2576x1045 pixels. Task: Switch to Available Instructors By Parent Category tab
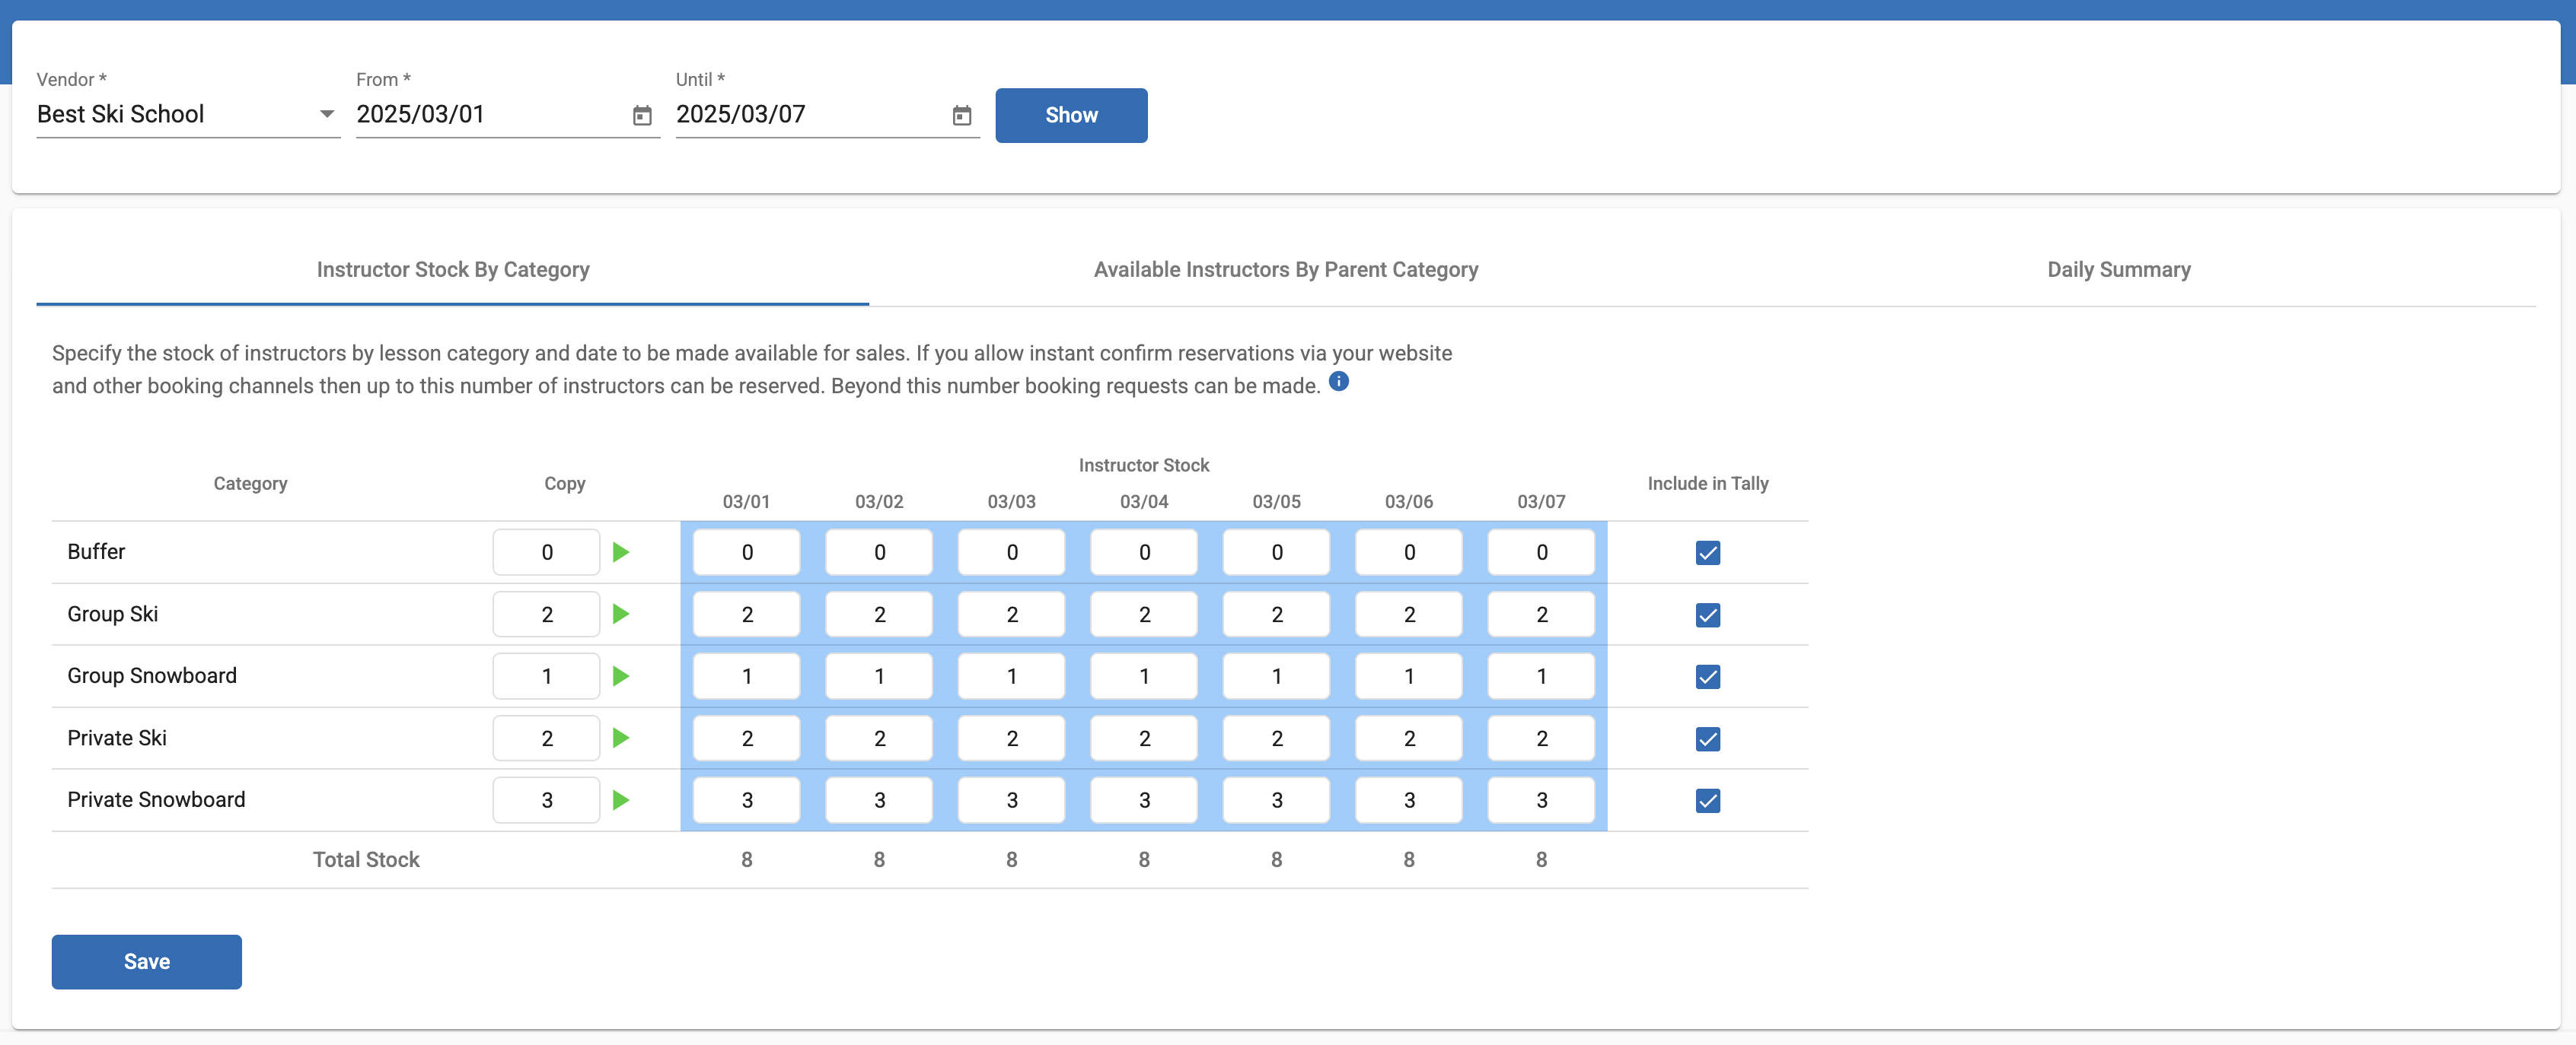click(1285, 270)
